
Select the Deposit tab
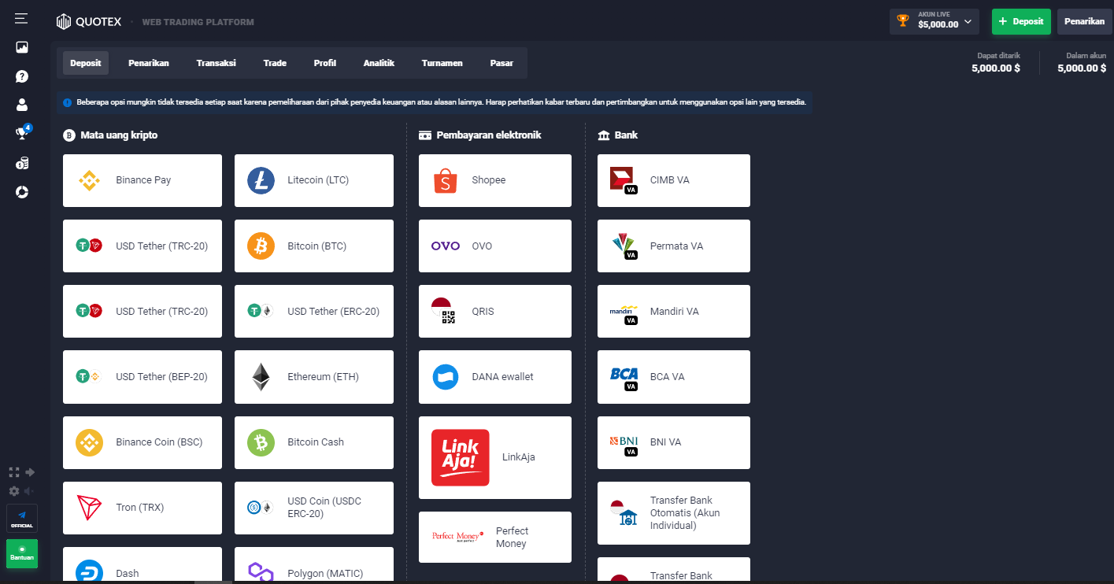pyautogui.click(x=86, y=63)
